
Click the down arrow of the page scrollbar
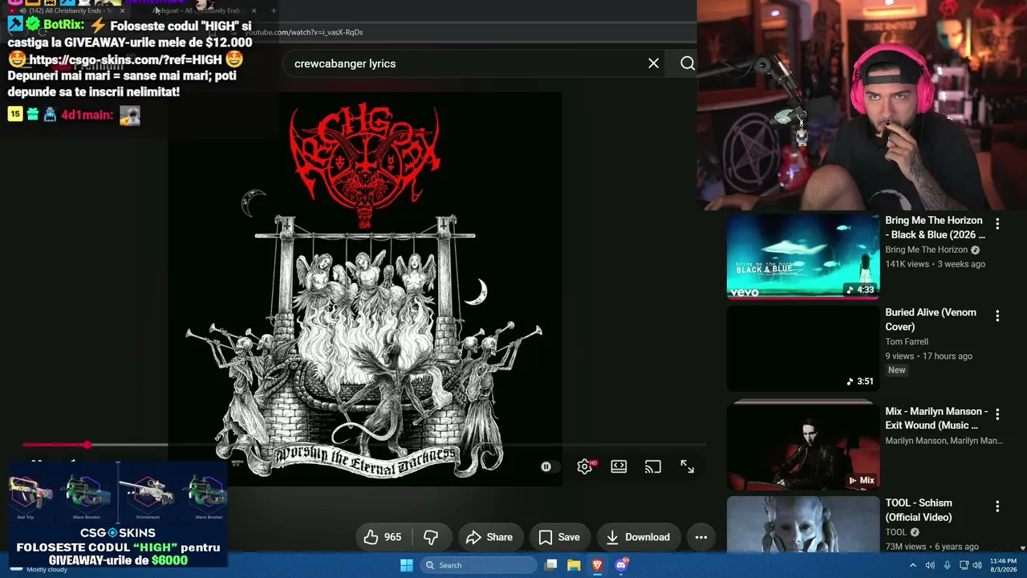[1022, 548]
